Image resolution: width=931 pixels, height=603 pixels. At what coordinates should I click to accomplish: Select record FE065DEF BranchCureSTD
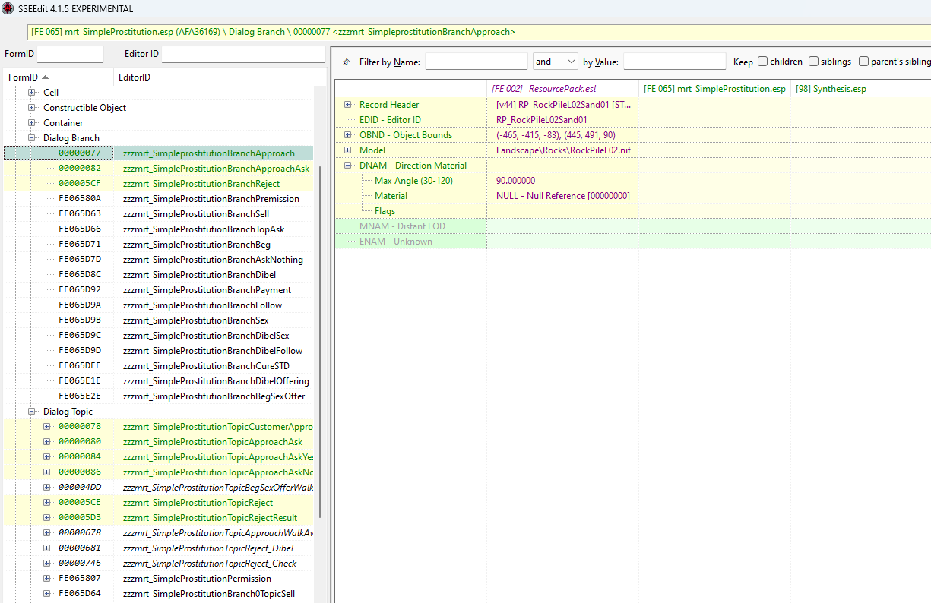[x=158, y=366]
